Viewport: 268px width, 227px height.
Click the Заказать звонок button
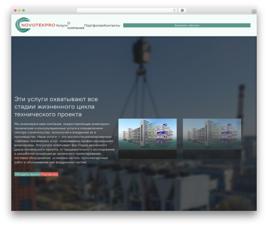pyautogui.click(x=187, y=25)
